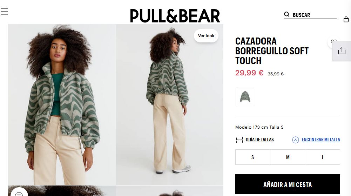Select size M
The height and width of the screenshot is (196, 351).
288,157
